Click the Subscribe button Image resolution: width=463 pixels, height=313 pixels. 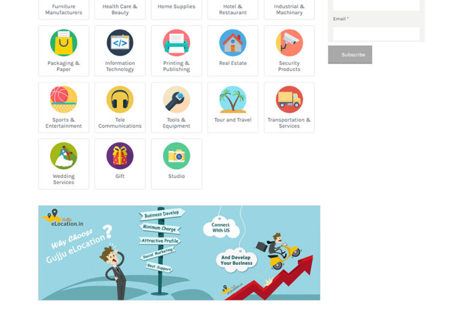(350, 55)
